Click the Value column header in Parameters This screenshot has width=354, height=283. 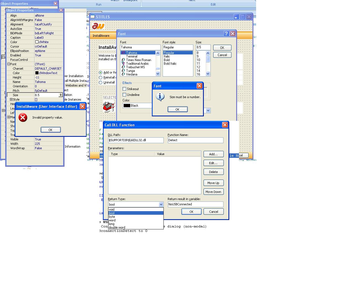178,154
